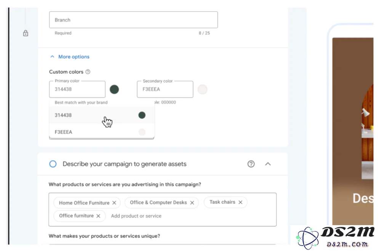The height and width of the screenshot is (251, 381).
Task: Focus the Secondary color hex field
Action: coord(165,89)
